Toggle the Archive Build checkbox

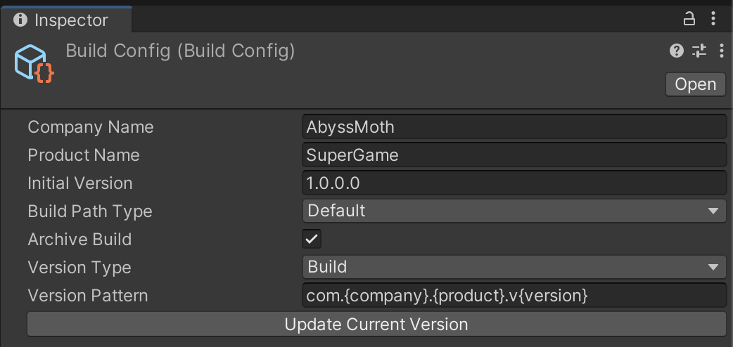pos(312,239)
